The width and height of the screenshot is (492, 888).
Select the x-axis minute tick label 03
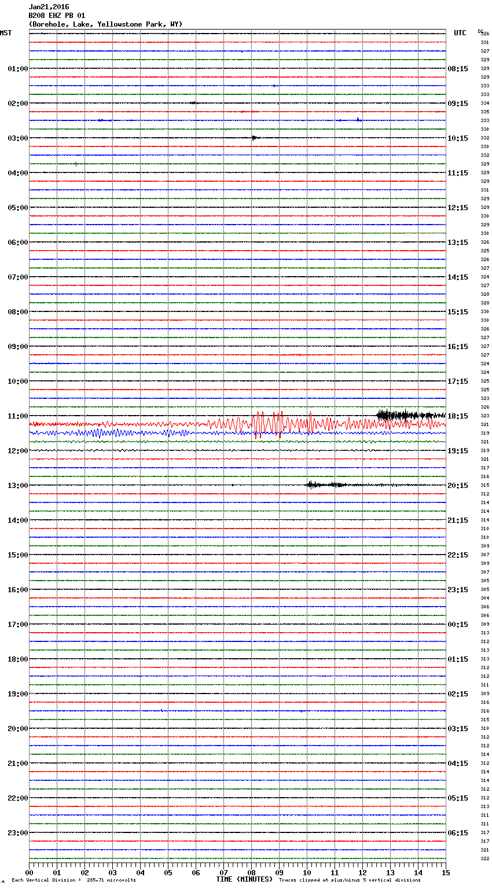point(112,872)
